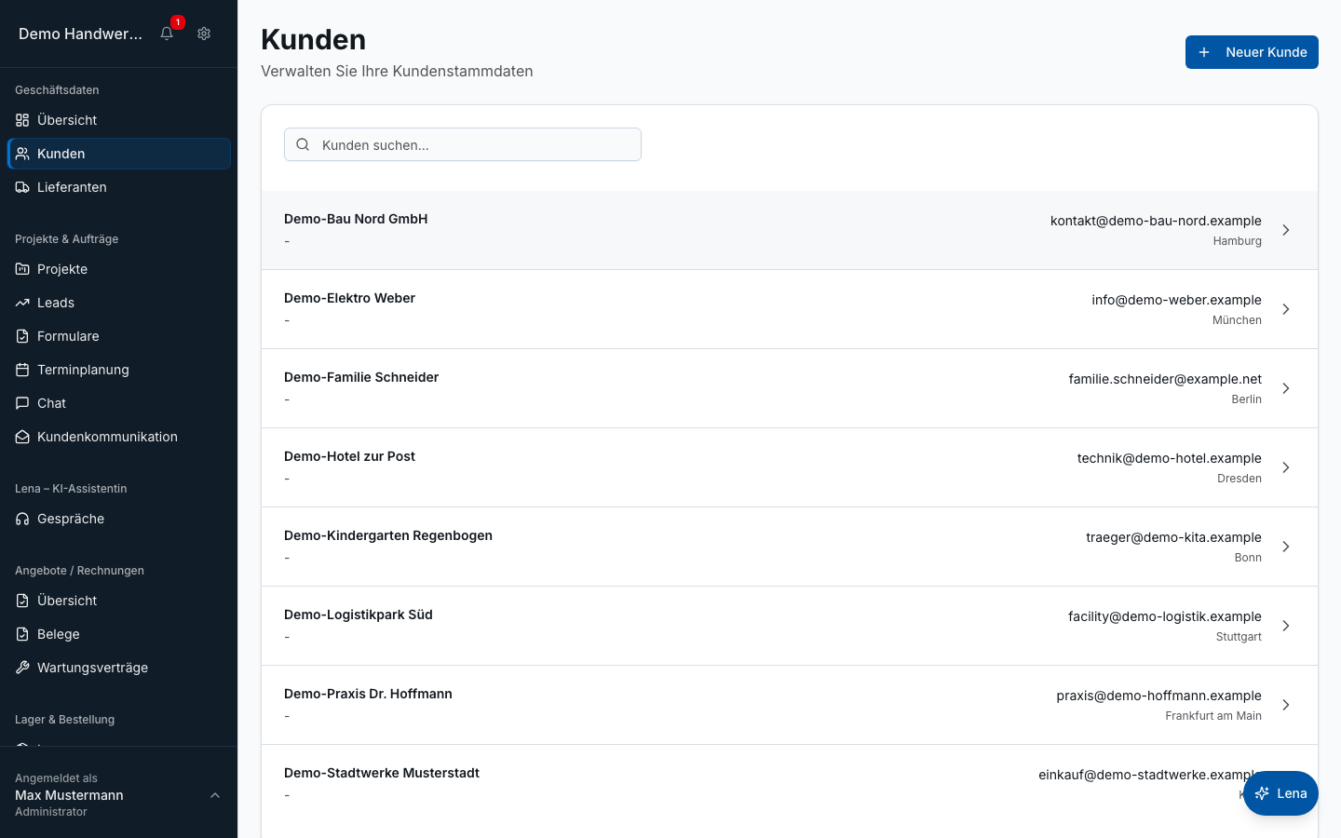Click customer name Demo-Logistikpark Süd
Viewport: 1341px width, 838px height.
[x=359, y=615]
